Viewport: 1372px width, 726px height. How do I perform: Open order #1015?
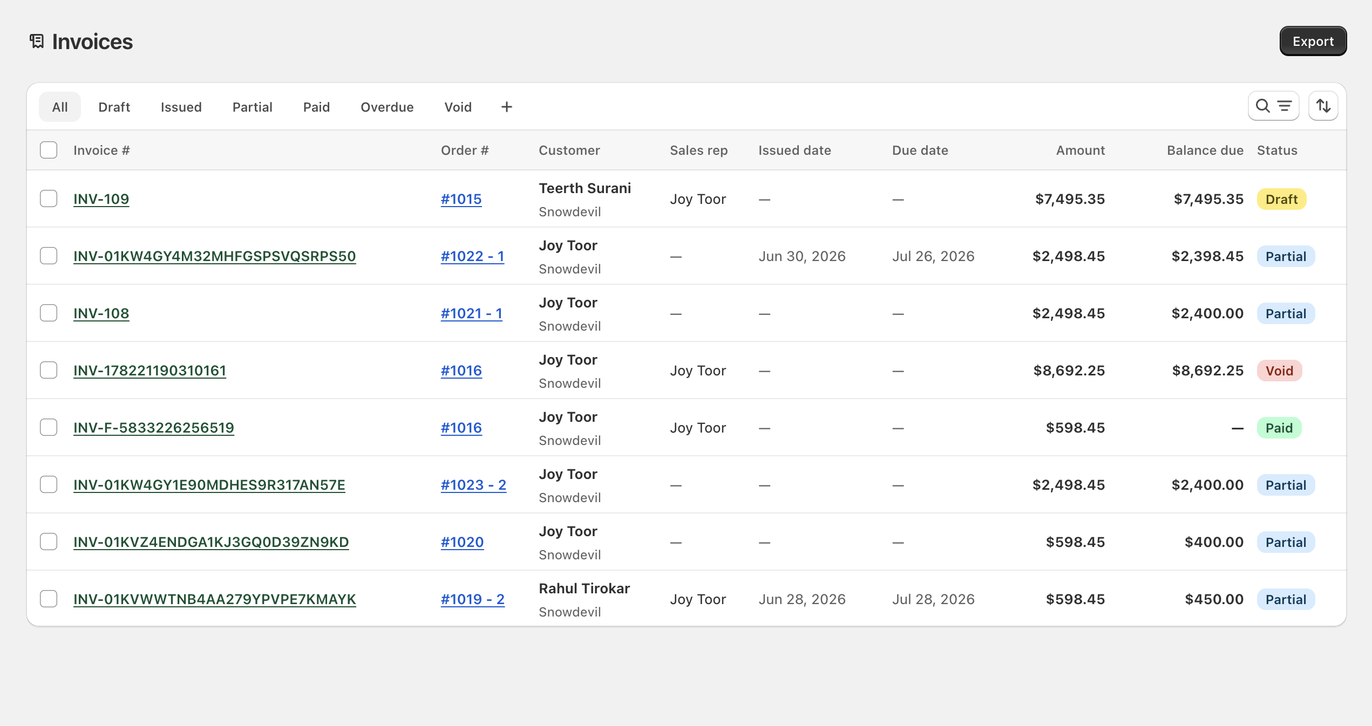point(461,199)
